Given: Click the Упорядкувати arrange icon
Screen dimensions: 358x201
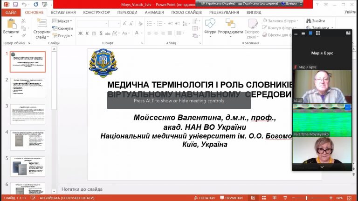Looking at the screenshot, I should pyautogui.click(x=230, y=23).
